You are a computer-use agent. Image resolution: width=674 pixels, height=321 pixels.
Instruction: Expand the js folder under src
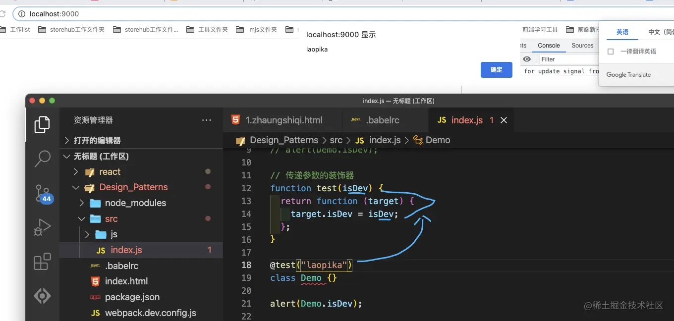click(x=88, y=234)
